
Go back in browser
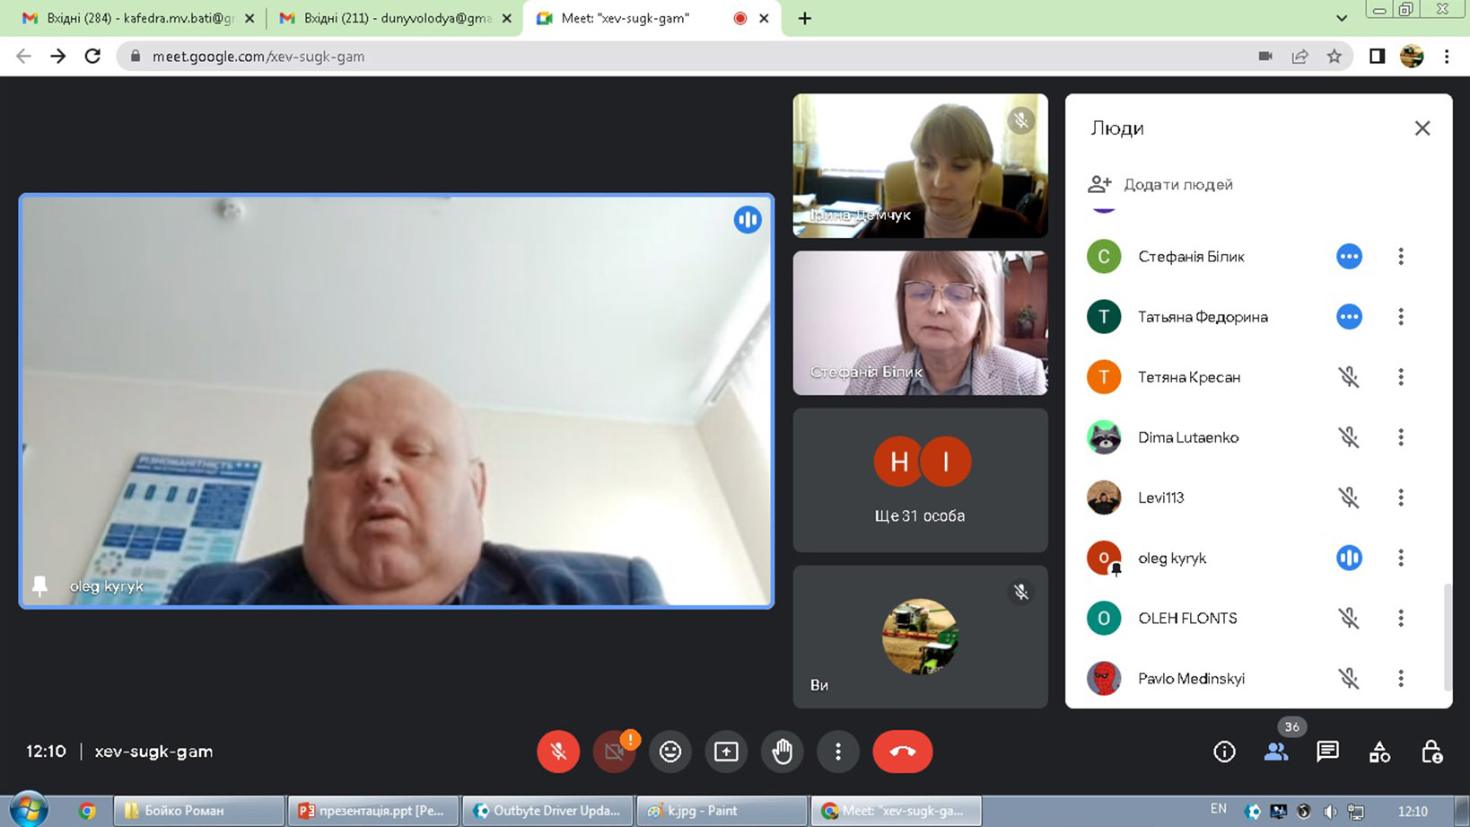click(23, 57)
